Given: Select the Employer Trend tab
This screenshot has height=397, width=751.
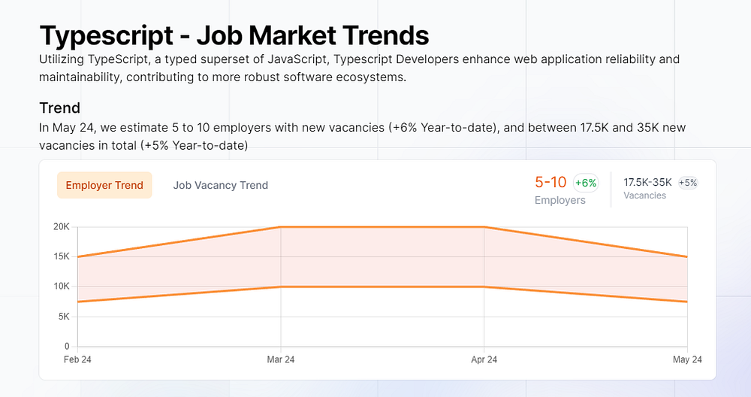Looking at the screenshot, I should [104, 185].
